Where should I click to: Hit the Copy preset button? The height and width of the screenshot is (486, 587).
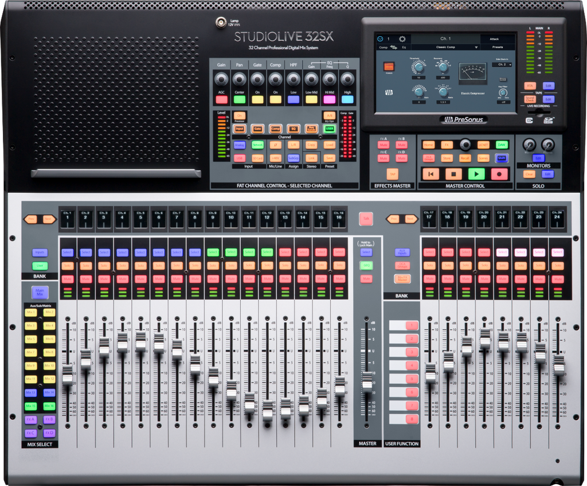point(311,145)
